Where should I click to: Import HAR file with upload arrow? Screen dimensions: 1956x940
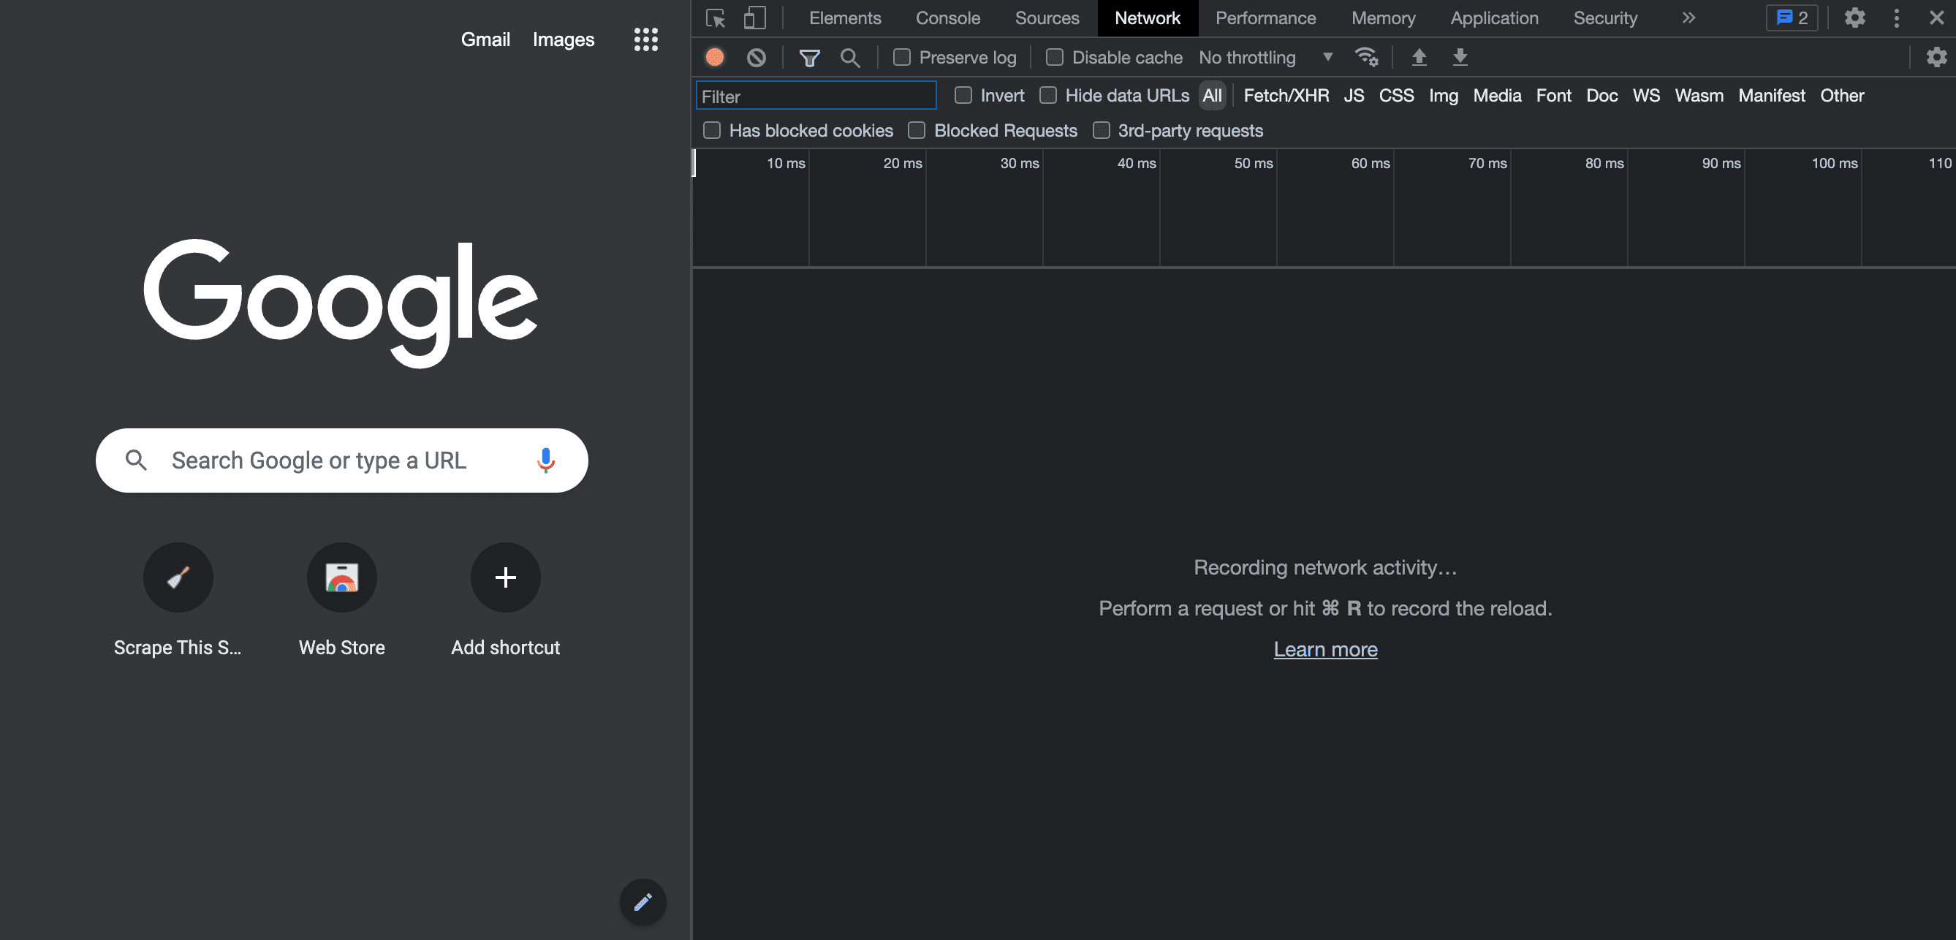[x=1419, y=57]
